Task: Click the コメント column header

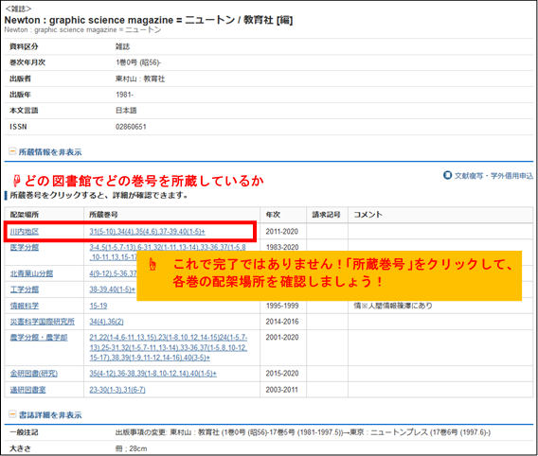Action: 368,215
